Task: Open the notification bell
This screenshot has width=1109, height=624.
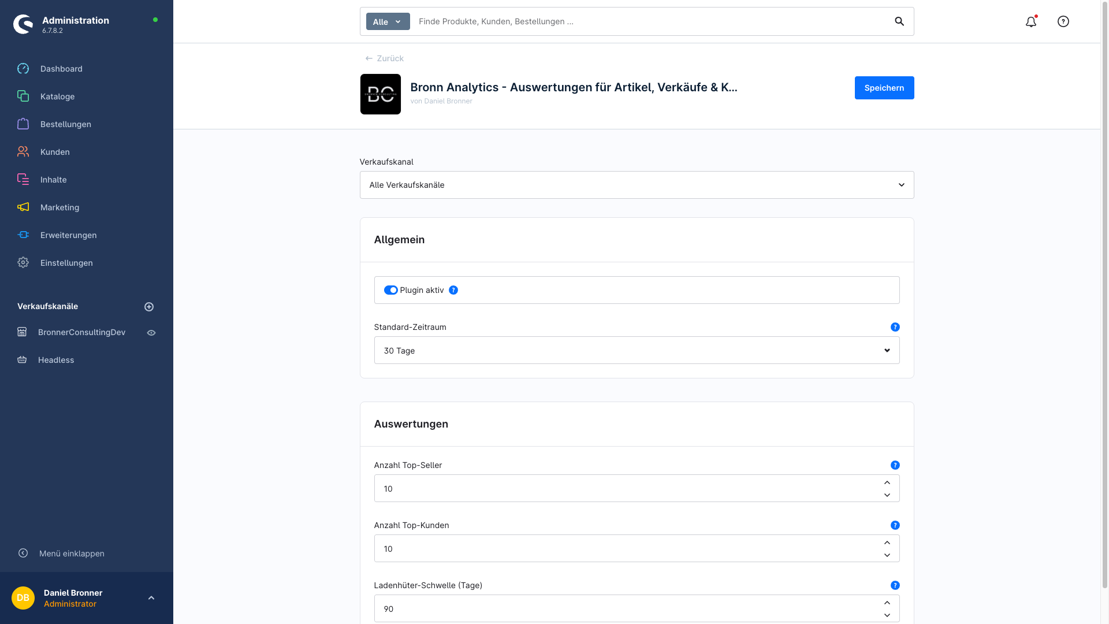Action: 1031,21
